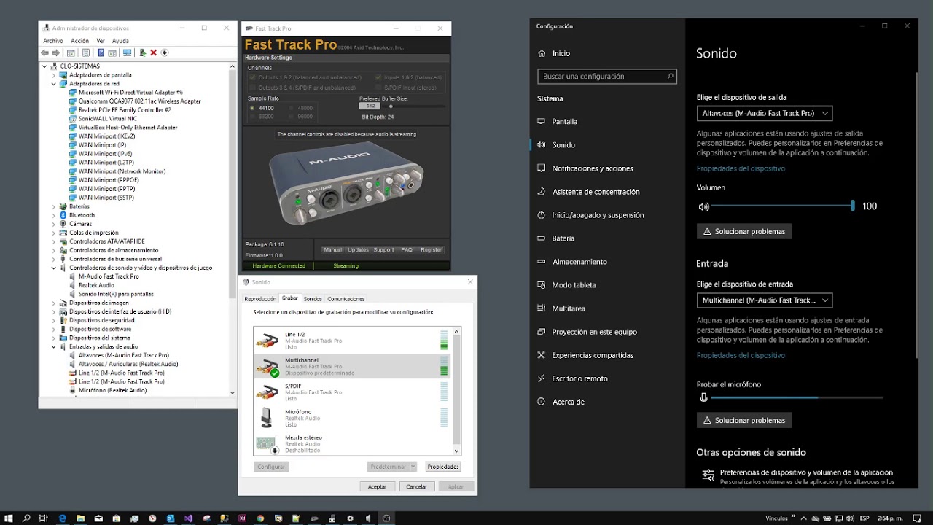Open the Predeterminar dropdown arrow in Sonido dialog

click(x=413, y=467)
